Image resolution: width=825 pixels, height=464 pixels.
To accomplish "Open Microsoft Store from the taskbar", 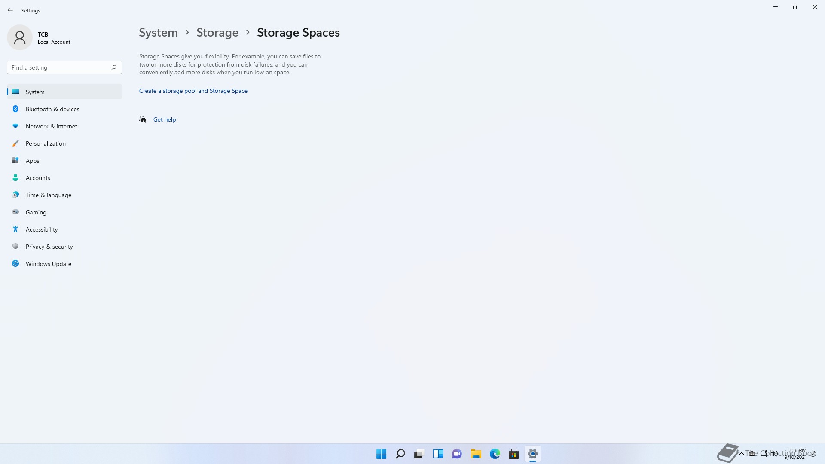I will pos(513,454).
